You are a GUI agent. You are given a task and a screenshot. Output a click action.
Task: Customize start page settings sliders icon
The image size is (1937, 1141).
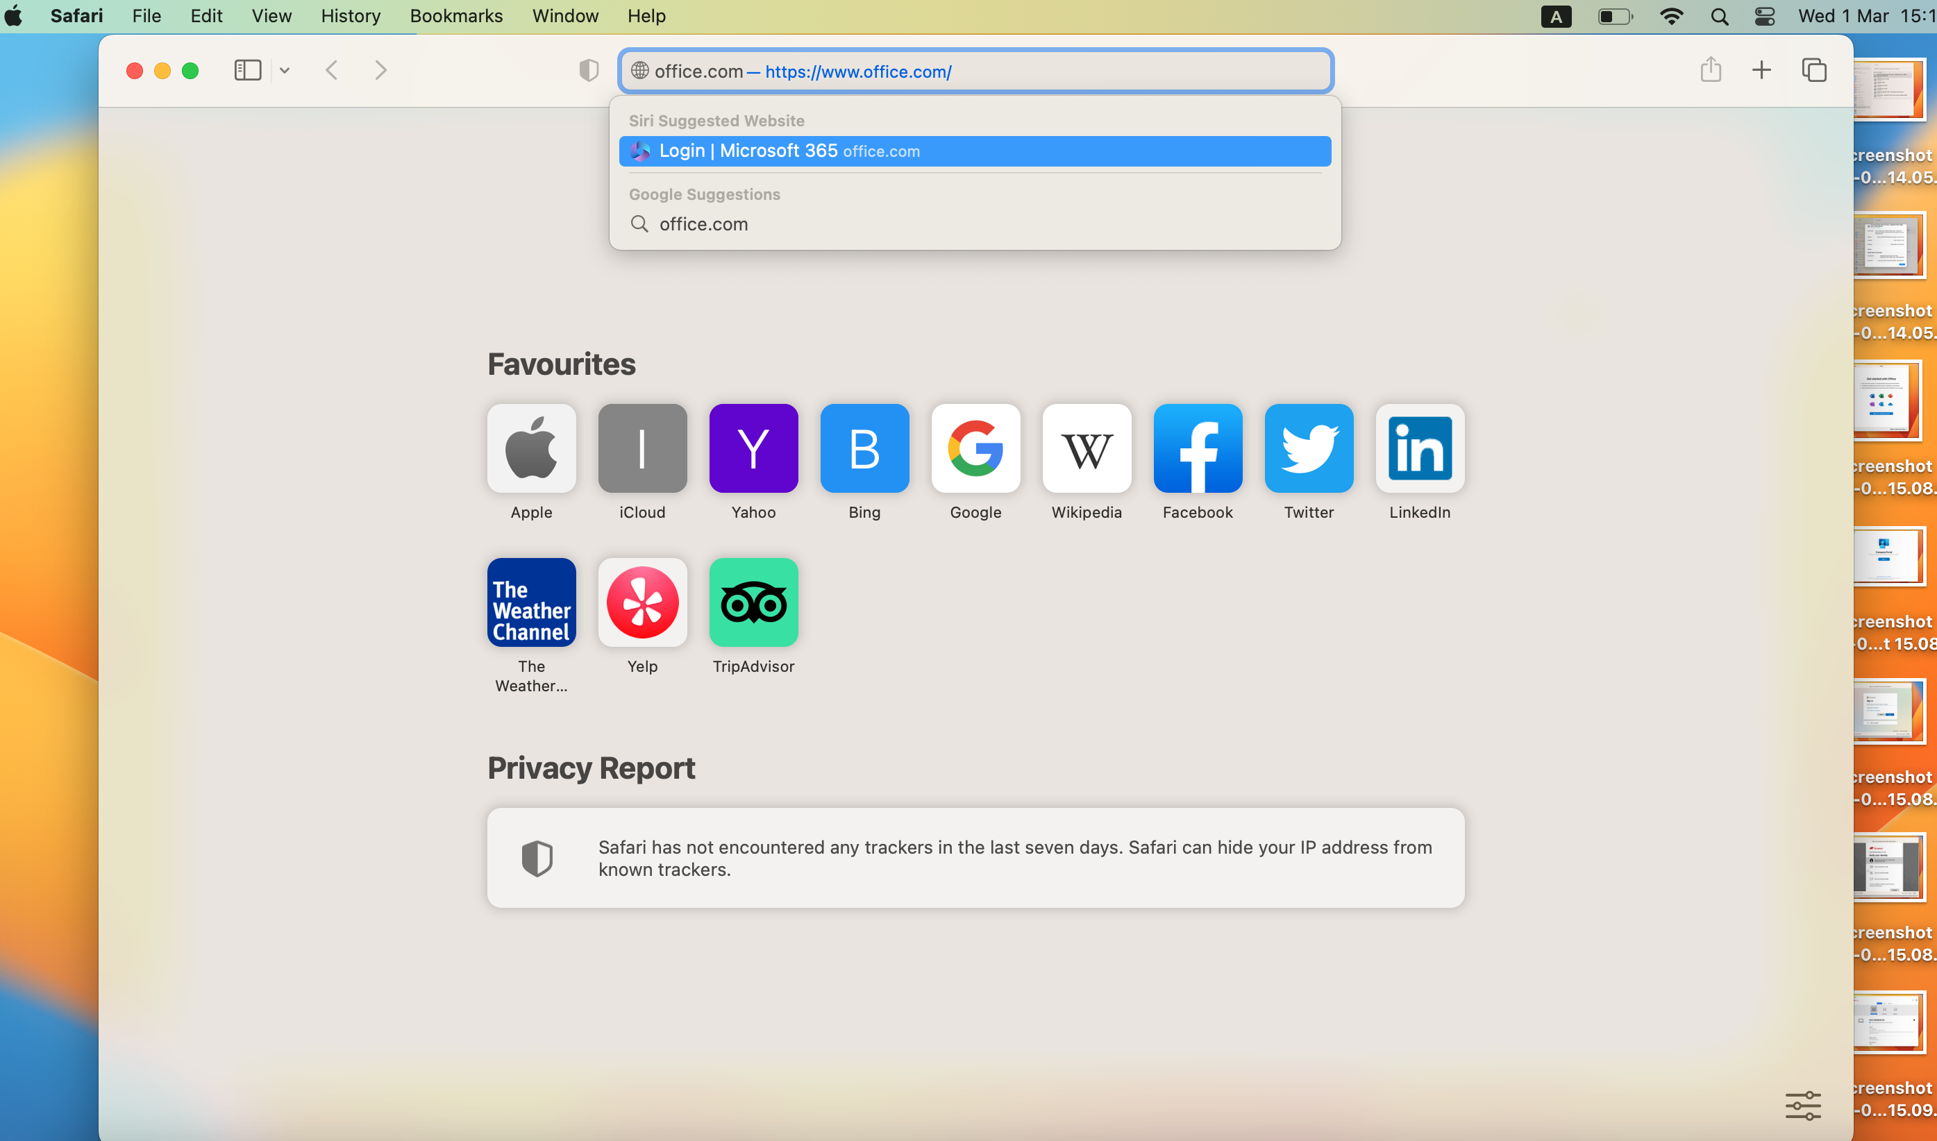click(x=1802, y=1105)
